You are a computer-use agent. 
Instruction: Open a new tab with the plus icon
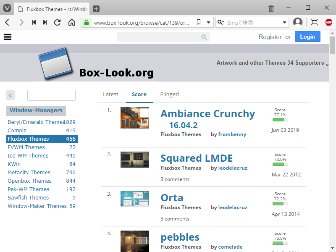tap(96, 9)
